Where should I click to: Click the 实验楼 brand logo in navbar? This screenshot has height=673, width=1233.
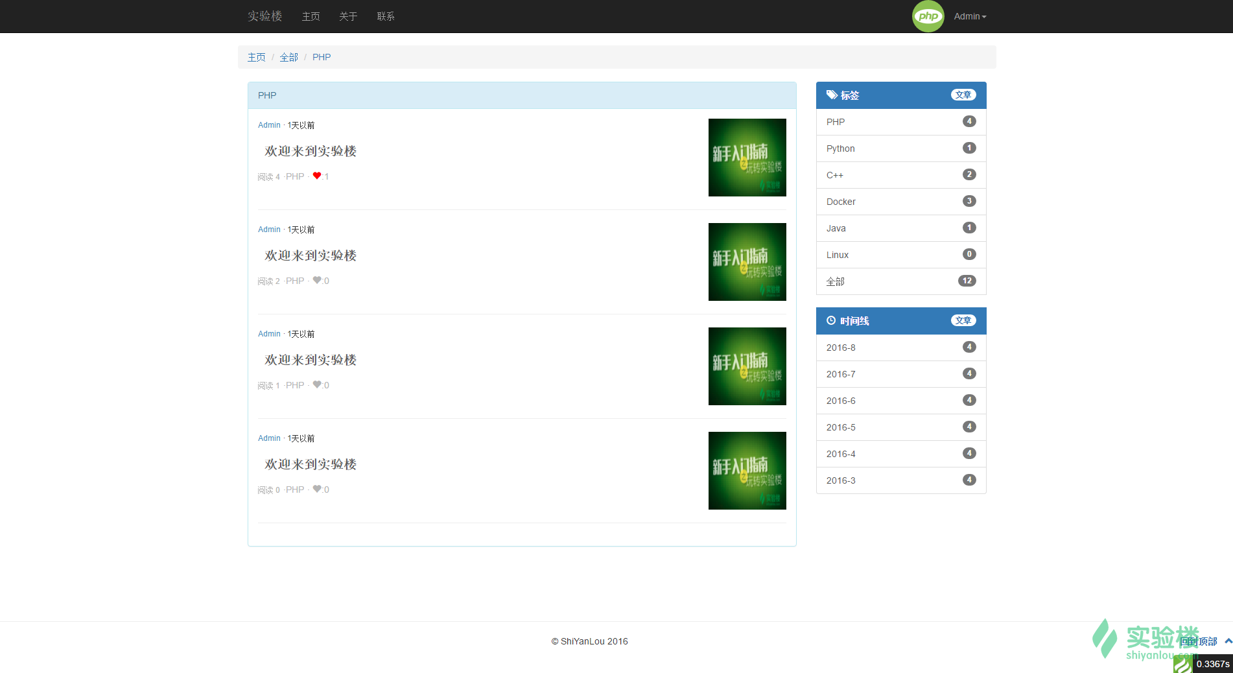point(264,16)
